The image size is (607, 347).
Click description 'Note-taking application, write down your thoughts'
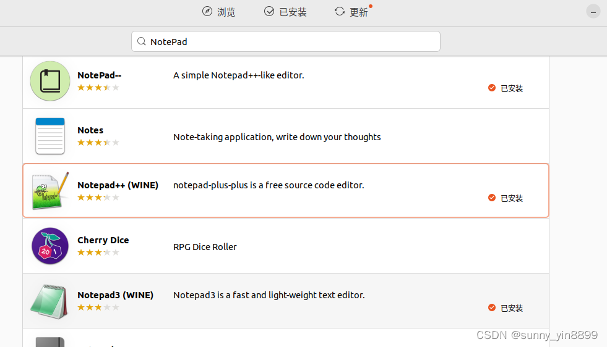(277, 137)
